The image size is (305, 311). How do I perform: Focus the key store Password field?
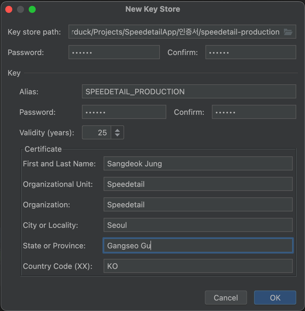[x=114, y=52]
